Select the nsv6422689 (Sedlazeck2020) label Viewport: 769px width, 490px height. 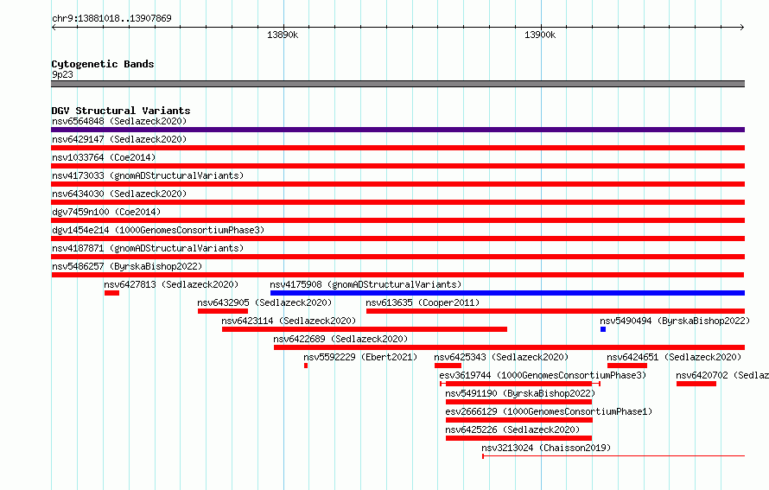[340, 339]
